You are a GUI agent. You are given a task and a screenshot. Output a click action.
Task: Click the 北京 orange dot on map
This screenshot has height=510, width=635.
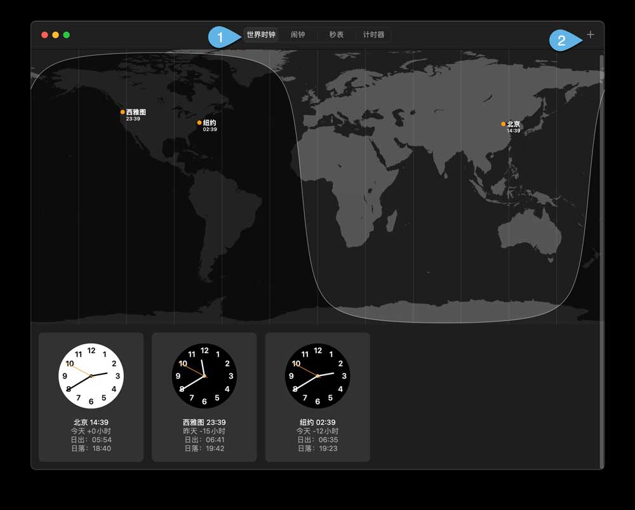504,124
